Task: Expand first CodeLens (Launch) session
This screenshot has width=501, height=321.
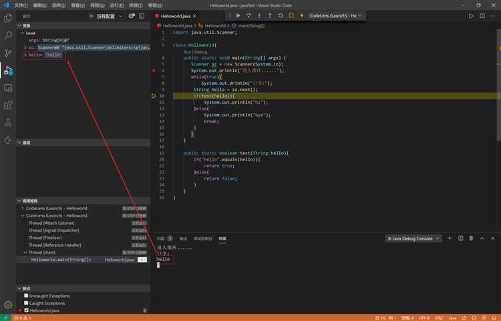Action: coord(23,208)
